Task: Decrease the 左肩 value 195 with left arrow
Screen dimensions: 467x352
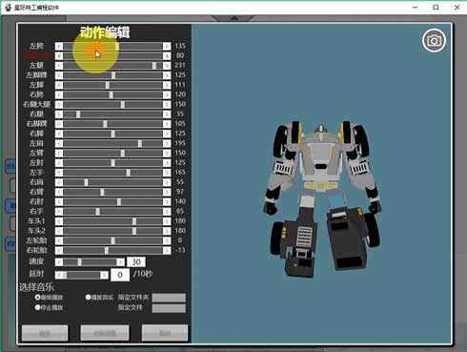Action: [x=59, y=143]
